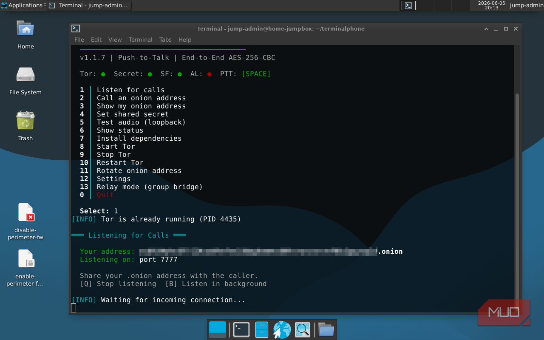Screen dimensions: 544x340
Task: Click the "Select: 1" prompt line
Action: click(99, 211)
